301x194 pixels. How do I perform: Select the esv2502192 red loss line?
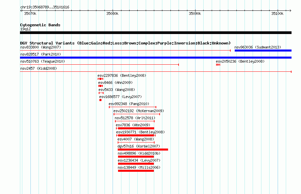click(137, 114)
